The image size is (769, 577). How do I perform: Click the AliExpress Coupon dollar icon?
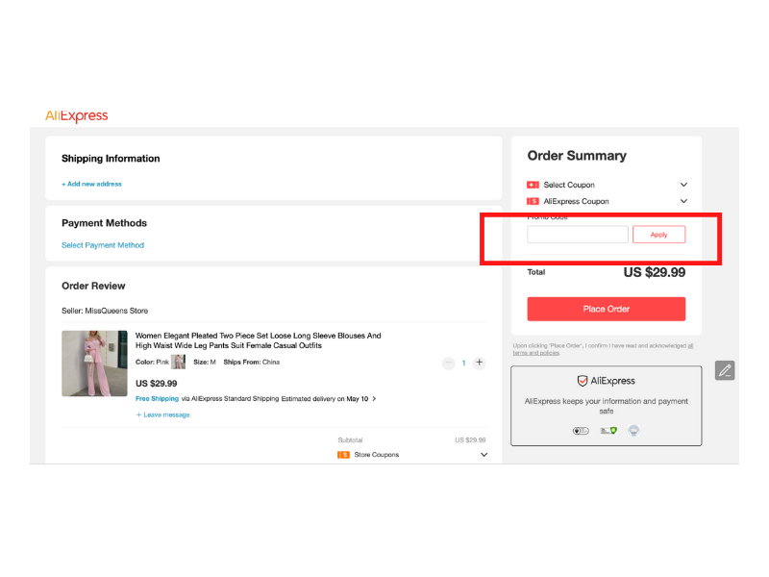pos(533,201)
